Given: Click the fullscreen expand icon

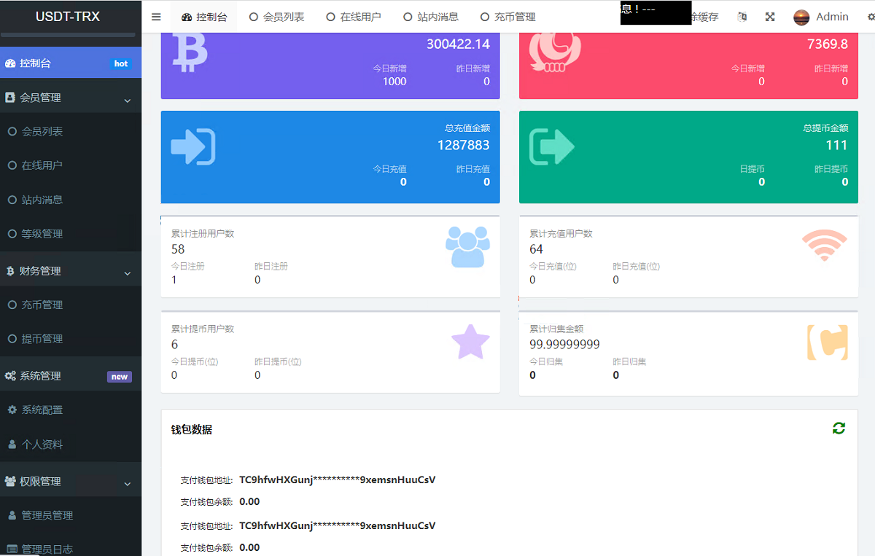Looking at the screenshot, I should tap(770, 17).
